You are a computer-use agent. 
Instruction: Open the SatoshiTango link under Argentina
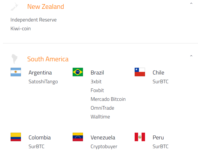(x=43, y=82)
